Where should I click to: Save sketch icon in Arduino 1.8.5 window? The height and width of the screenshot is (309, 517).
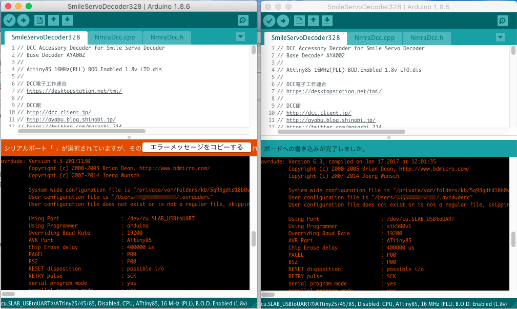click(327, 21)
